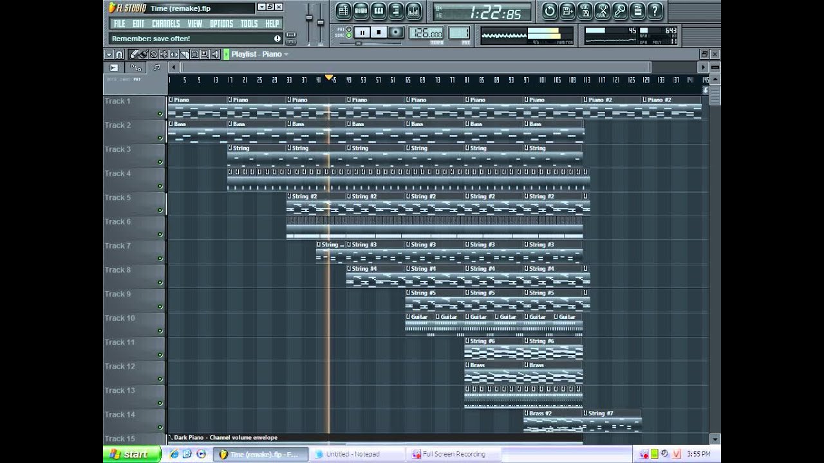824x463 pixels.
Task: Click the vertical scrollbar down arrow
Action: pos(715,439)
